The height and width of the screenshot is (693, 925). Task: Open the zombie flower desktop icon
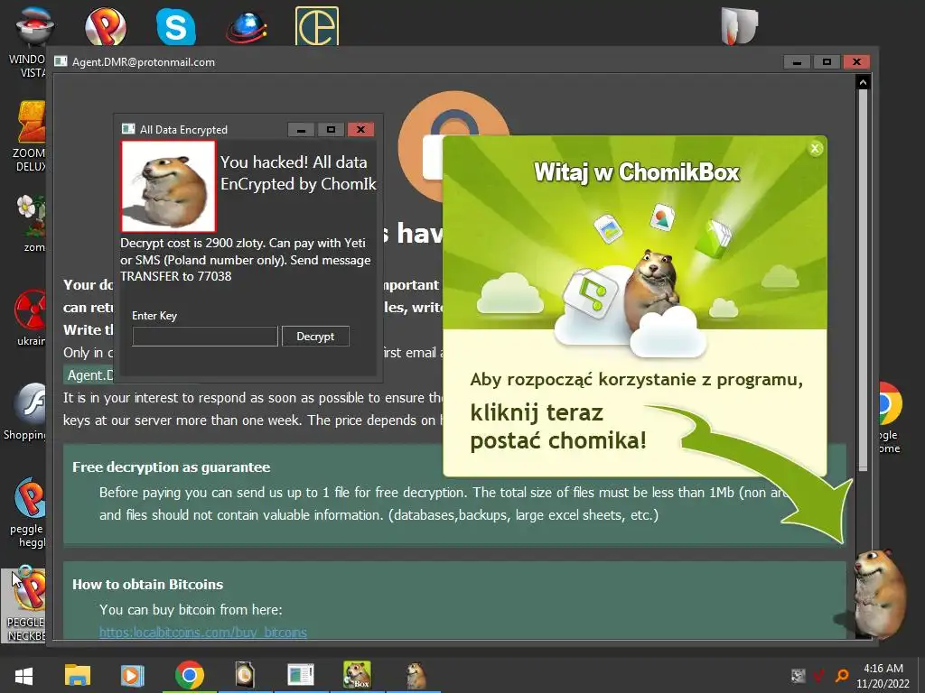pos(31,224)
